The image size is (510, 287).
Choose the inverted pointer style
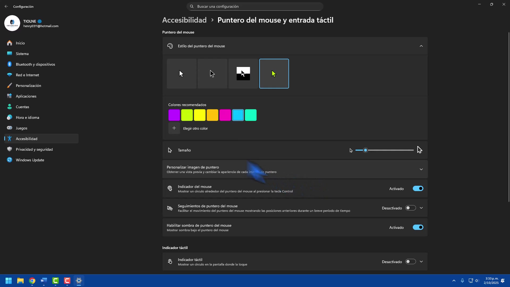(243, 74)
